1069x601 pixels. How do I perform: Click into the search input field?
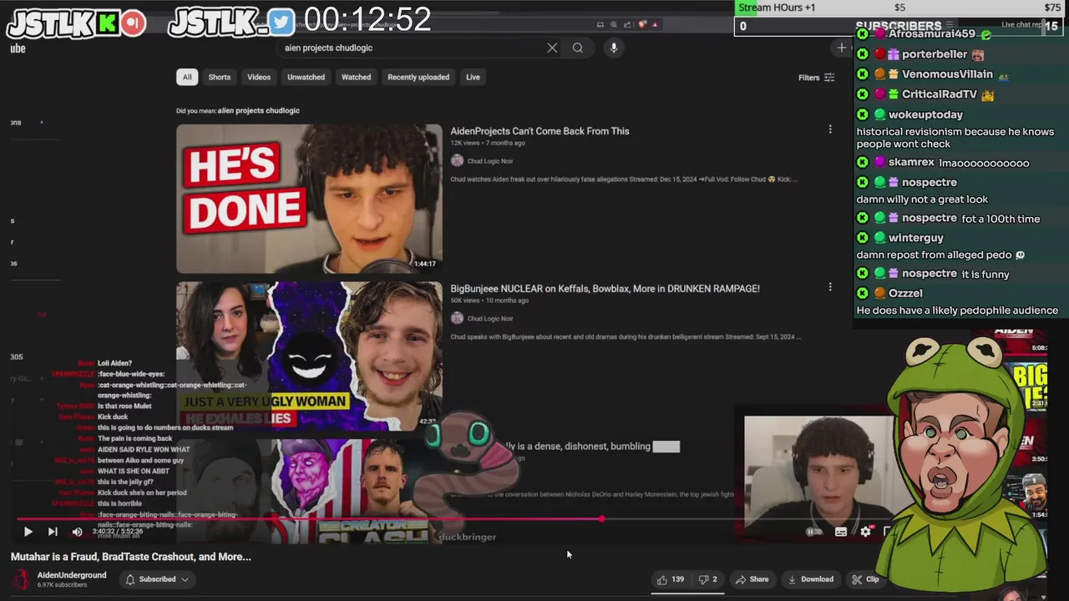coord(409,48)
